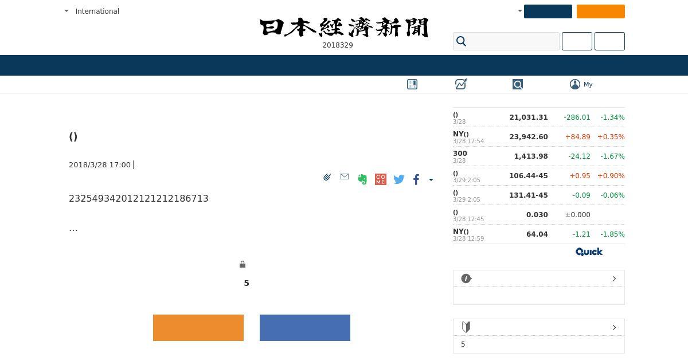
Task: Click the orange button below the article
Action: (x=198, y=328)
